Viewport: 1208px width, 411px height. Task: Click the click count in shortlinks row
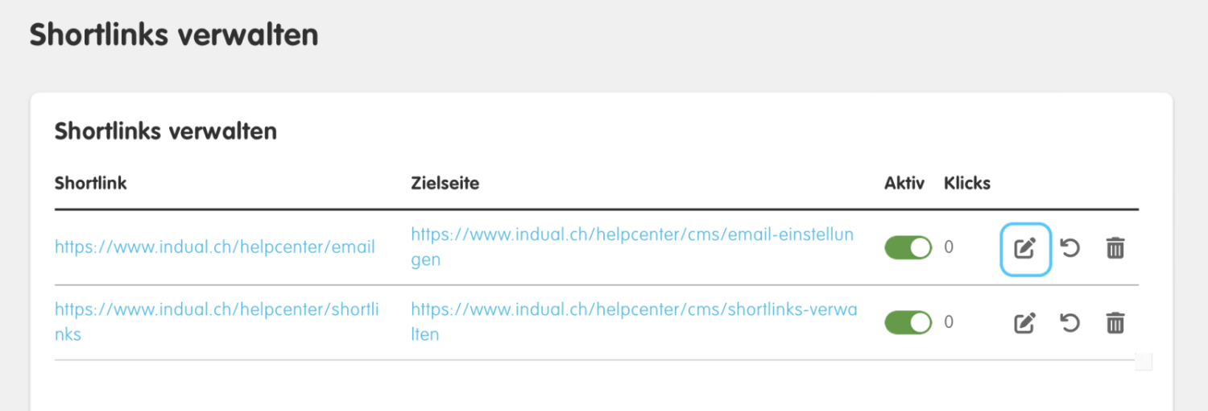point(949,322)
